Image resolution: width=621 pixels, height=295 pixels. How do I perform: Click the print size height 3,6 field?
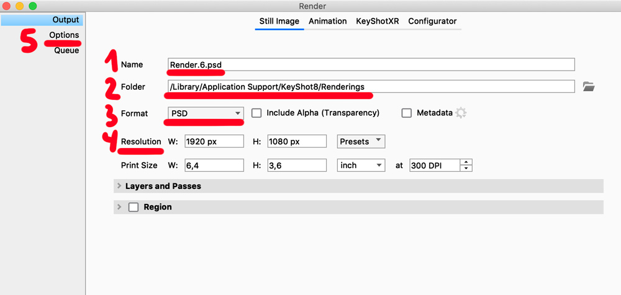[297, 165]
